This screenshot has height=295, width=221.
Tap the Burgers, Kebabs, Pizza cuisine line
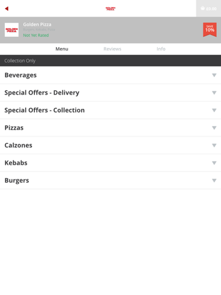[39, 29]
